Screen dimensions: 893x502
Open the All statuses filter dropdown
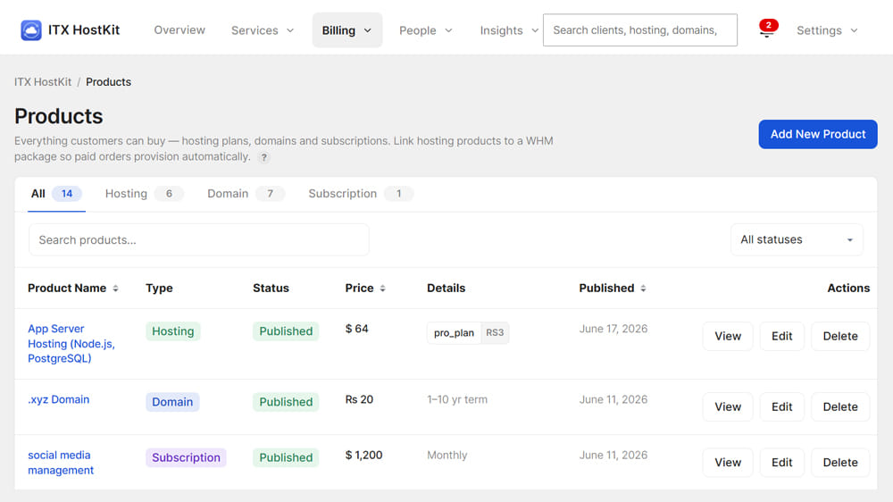[797, 240]
